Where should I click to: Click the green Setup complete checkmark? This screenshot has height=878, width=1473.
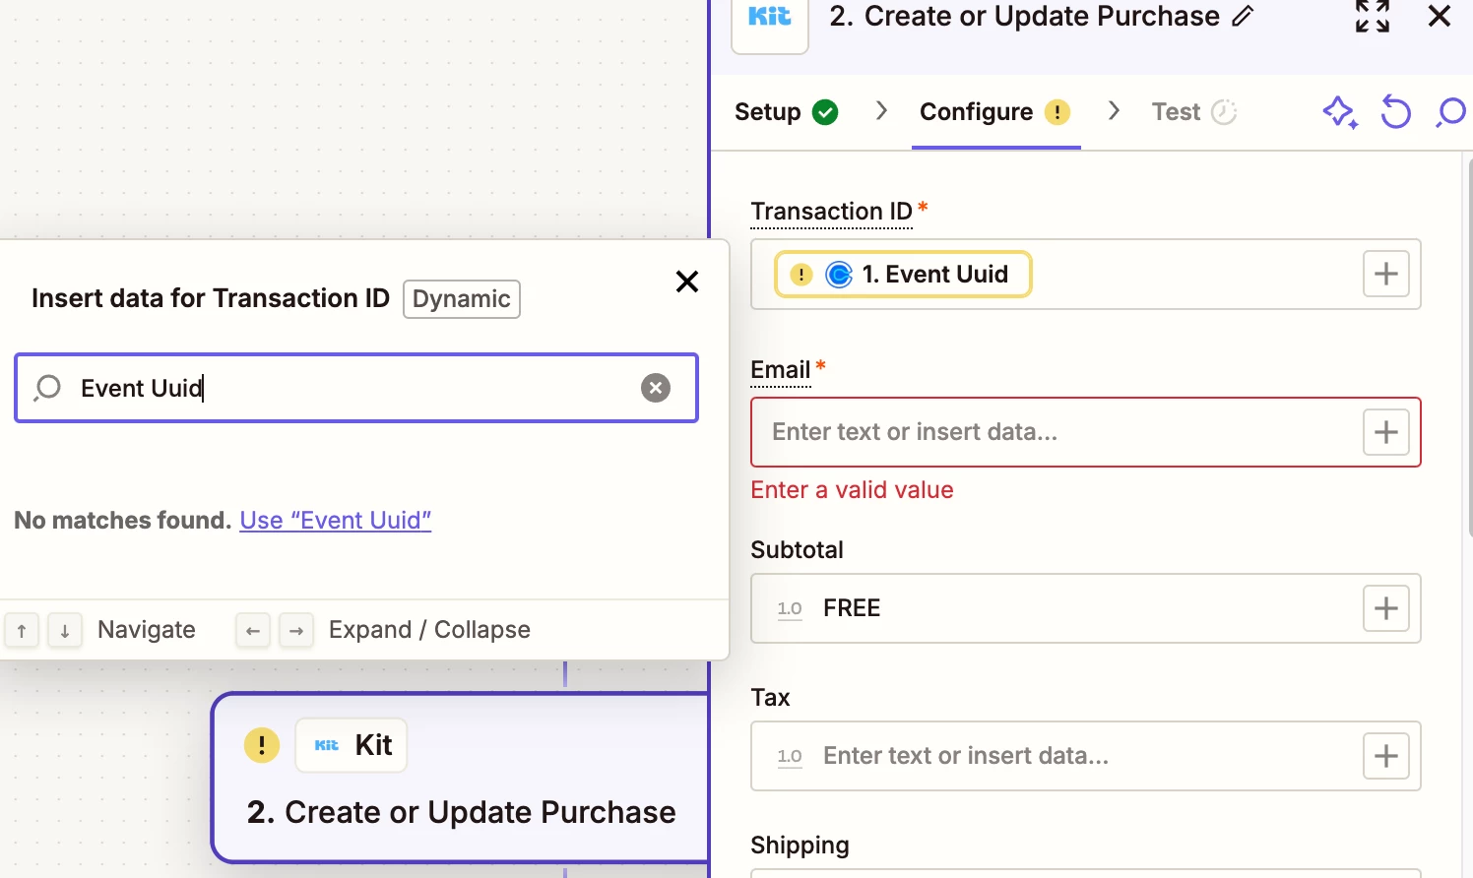pyautogui.click(x=825, y=112)
